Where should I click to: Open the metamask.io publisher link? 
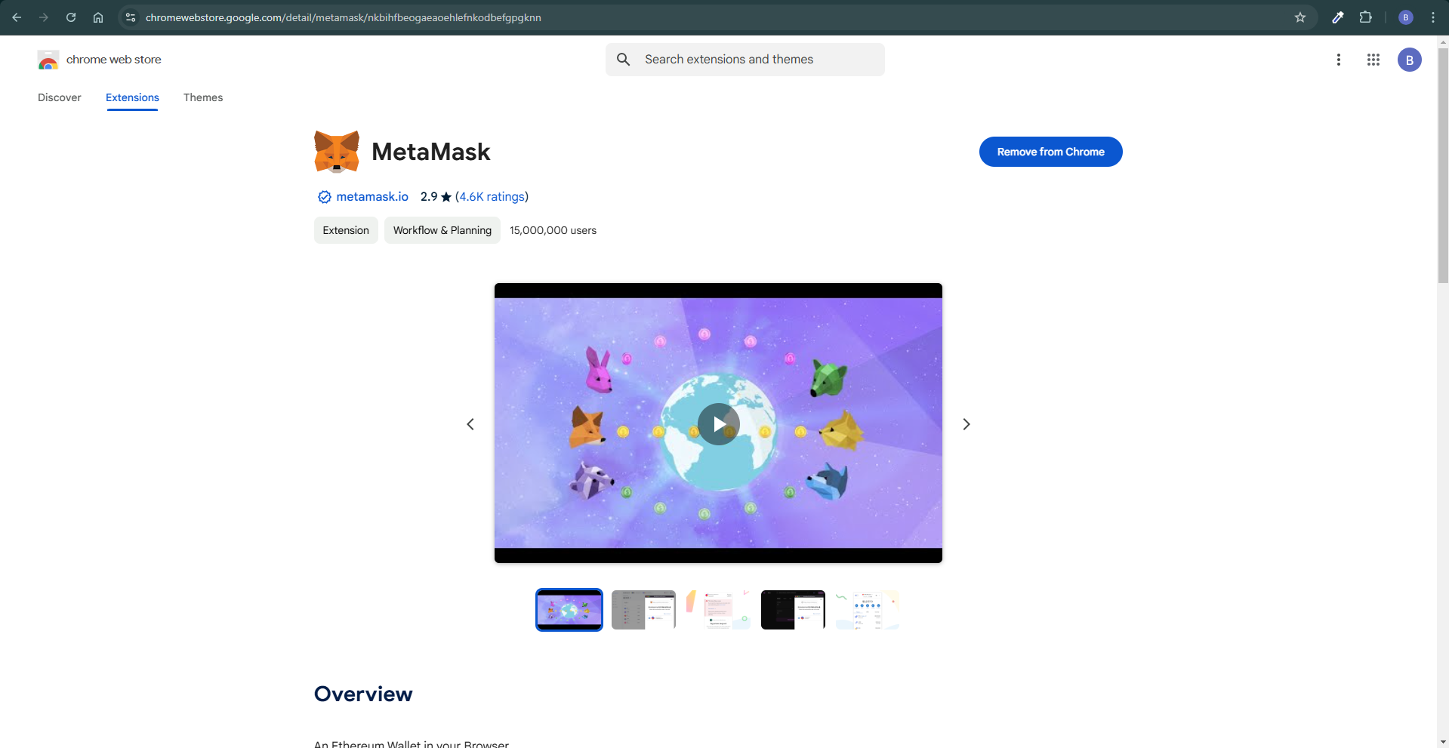pyautogui.click(x=371, y=196)
